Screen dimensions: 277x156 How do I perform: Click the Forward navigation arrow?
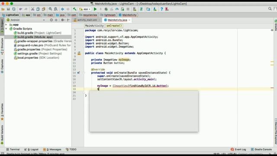pyautogui.click(x=68, y=9)
